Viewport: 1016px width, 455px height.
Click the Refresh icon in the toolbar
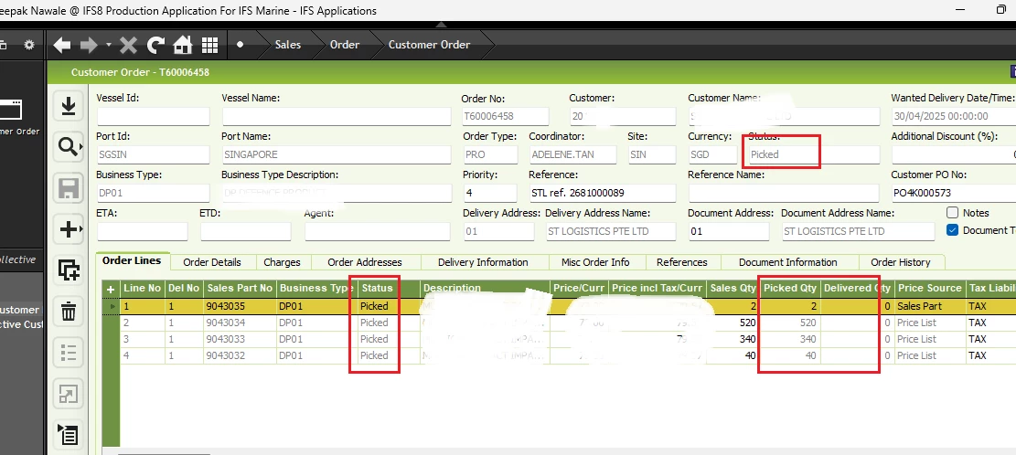click(x=155, y=45)
